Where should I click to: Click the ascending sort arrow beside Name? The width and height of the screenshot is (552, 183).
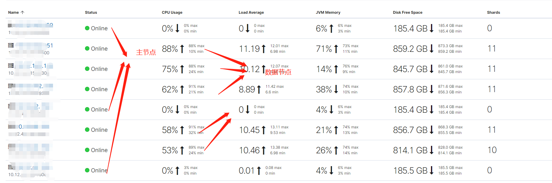pos(22,12)
